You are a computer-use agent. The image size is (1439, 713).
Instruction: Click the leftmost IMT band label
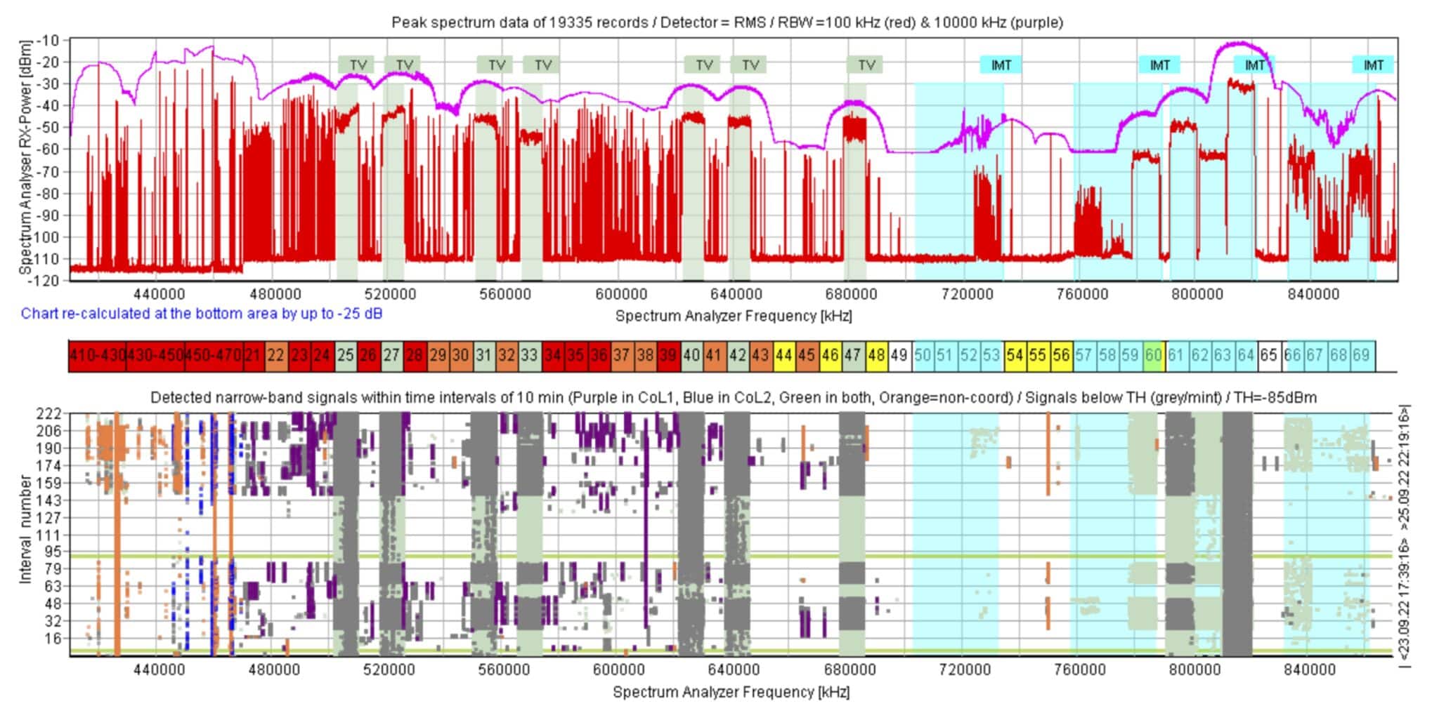[x=1001, y=65]
